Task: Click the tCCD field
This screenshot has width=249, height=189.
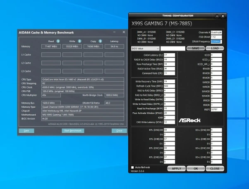Action: click(x=216, y=55)
